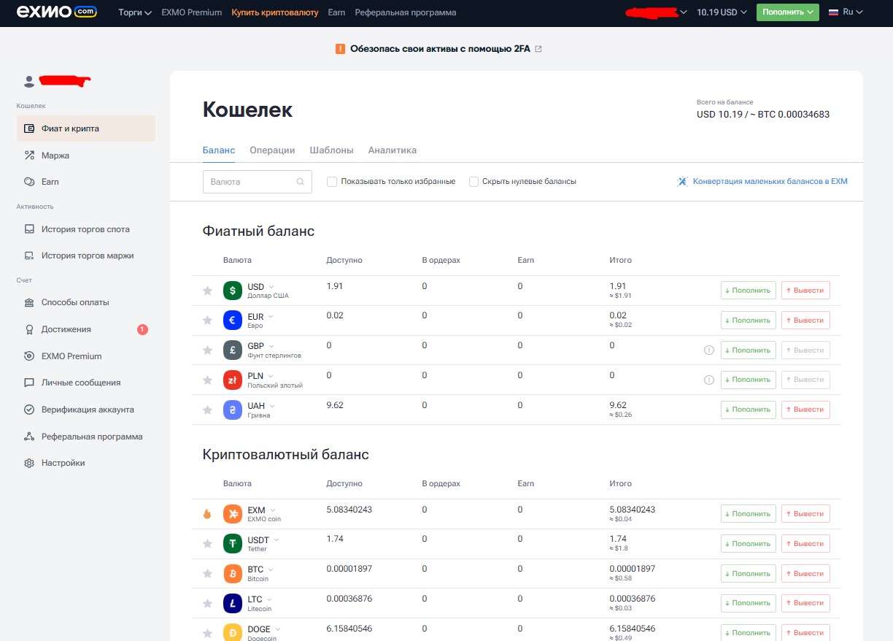Open История торгов спота in sidebar

(x=86, y=229)
